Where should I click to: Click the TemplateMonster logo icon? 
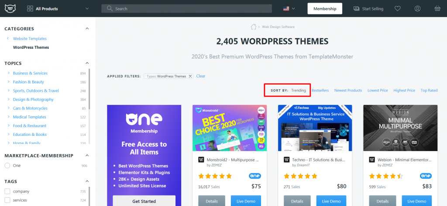pyautogui.click(x=10, y=8)
